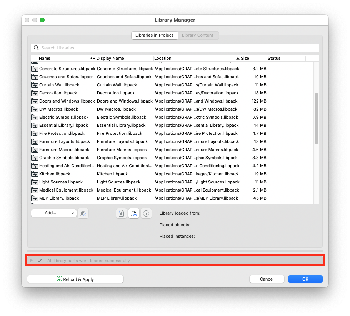Confirm with the OK button

(x=305, y=279)
